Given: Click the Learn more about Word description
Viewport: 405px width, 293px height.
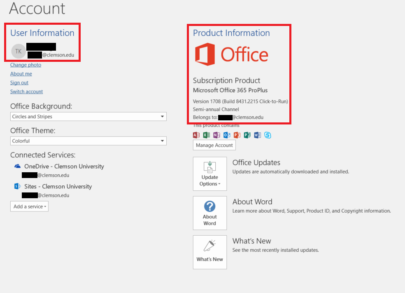Looking at the screenshot, I should click(x=312, y=211).
